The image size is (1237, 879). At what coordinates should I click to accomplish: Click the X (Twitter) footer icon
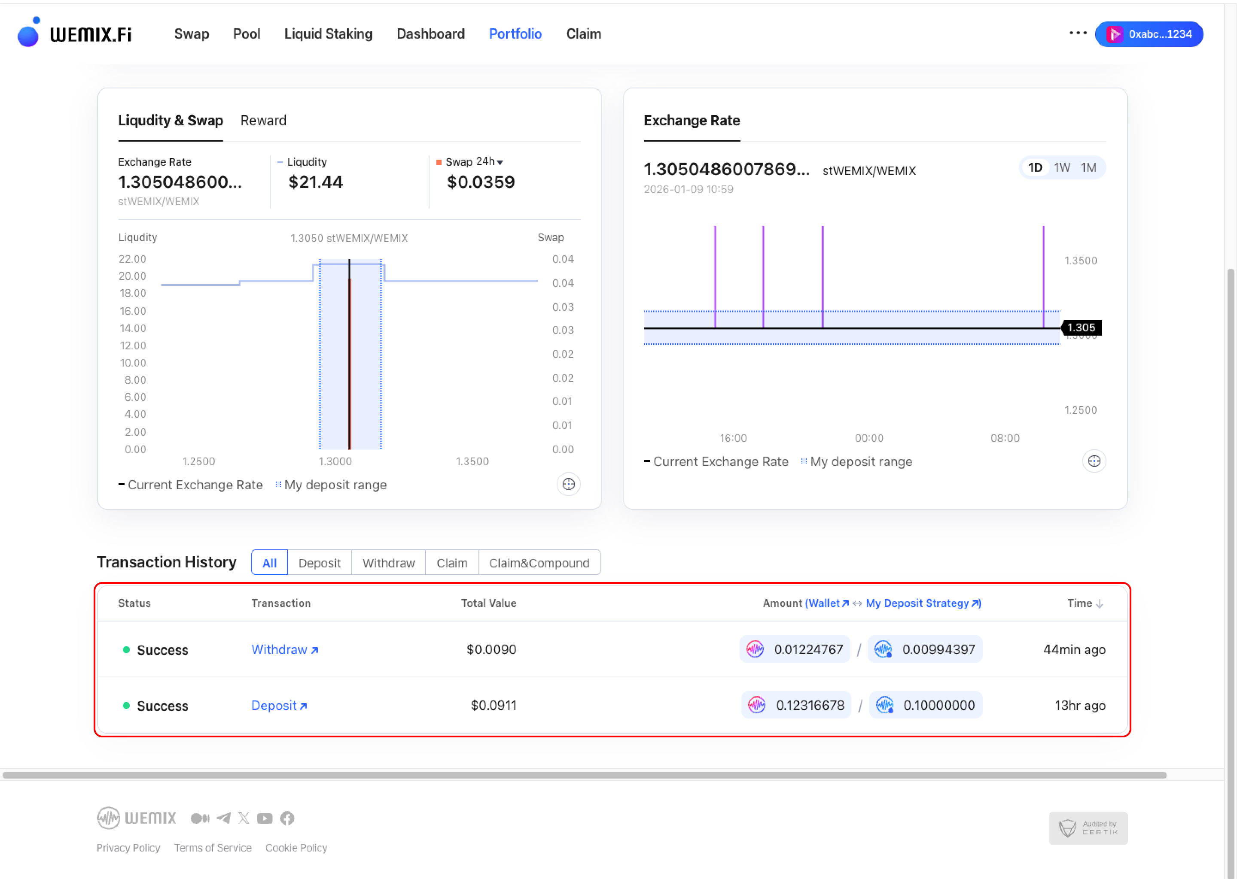pos(244,818)
